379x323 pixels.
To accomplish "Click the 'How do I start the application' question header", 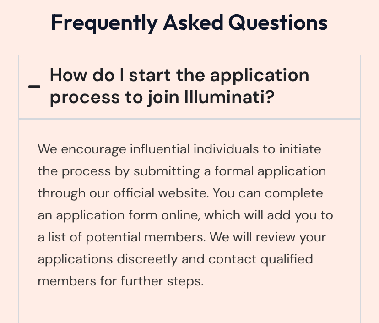I will [189, 87].
